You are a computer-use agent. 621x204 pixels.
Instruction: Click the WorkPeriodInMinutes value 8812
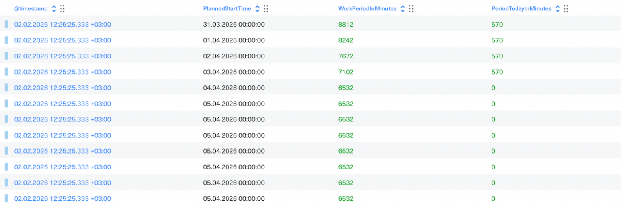pyautogui.click(x=346, y=25)
